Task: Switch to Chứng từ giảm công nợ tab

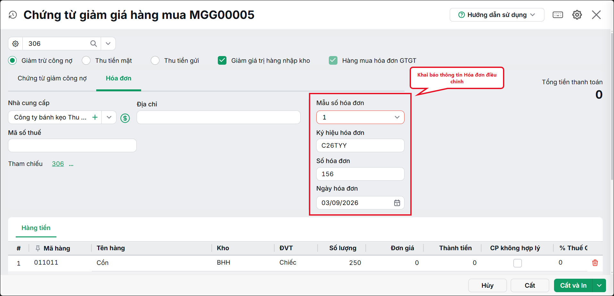Action: click(52, 78)
